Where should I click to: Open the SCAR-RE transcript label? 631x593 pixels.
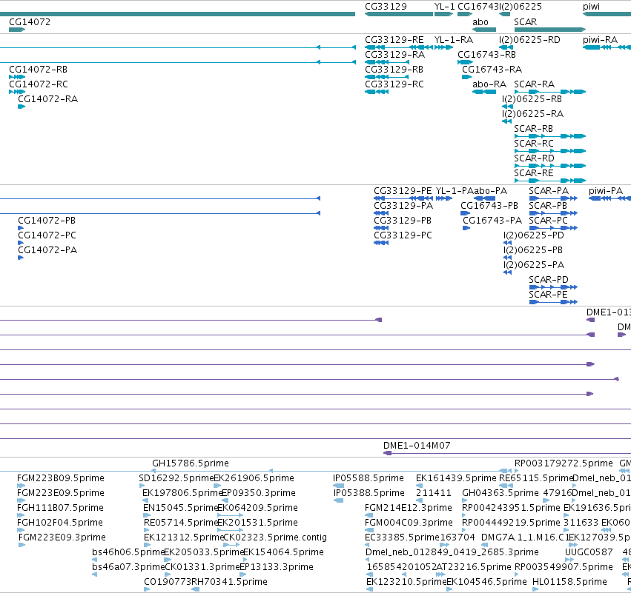(534, 173)
